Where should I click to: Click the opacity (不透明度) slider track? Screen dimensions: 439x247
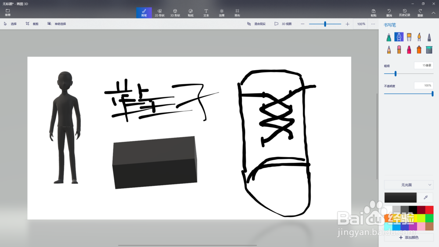point(408,94)
